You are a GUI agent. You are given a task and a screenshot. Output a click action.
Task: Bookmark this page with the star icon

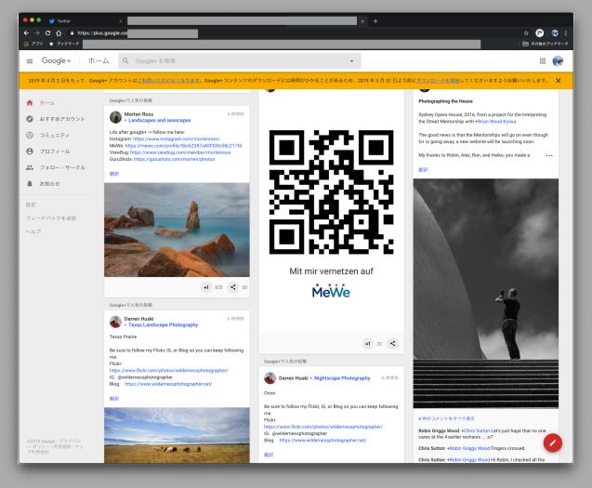(526, 33)
